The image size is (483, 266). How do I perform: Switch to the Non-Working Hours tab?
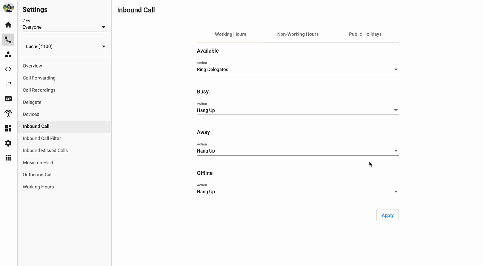298,34
